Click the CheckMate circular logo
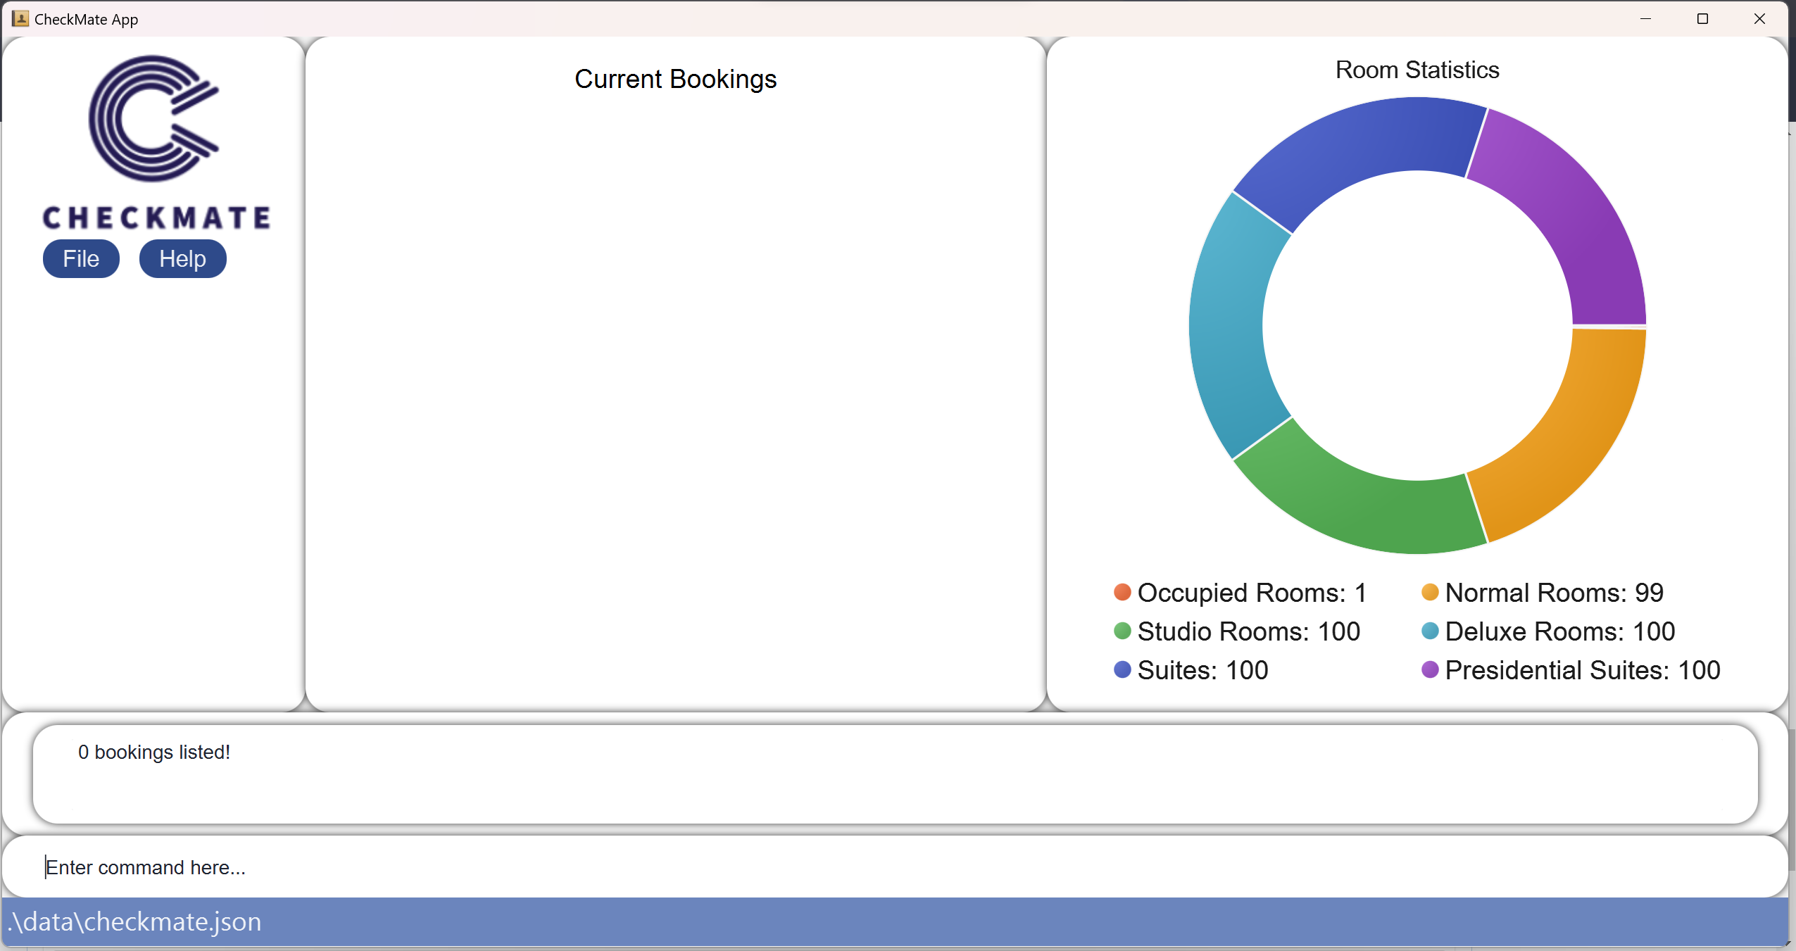1796x951 pixels. click(x=153, y=118)
